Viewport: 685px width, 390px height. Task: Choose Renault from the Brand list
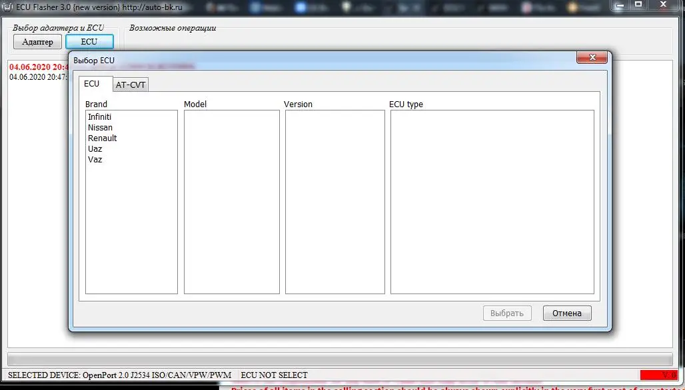click(x=102, y=138)
